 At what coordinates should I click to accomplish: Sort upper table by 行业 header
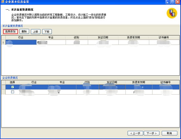[21, 37]
